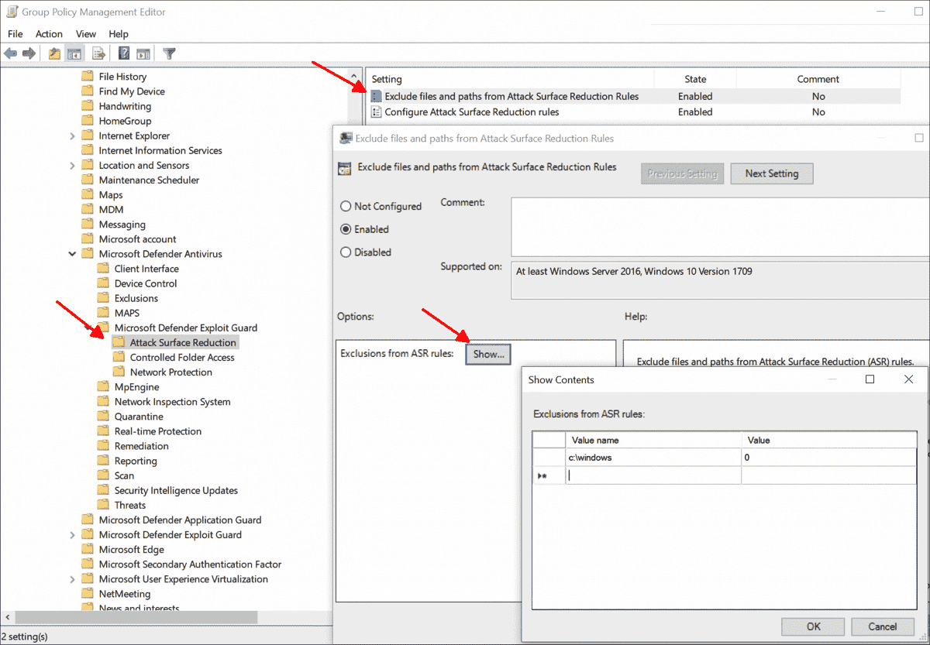Select the Enabled radio button

346,229
